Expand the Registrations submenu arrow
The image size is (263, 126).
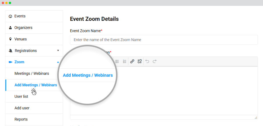(x=58, y=50)
